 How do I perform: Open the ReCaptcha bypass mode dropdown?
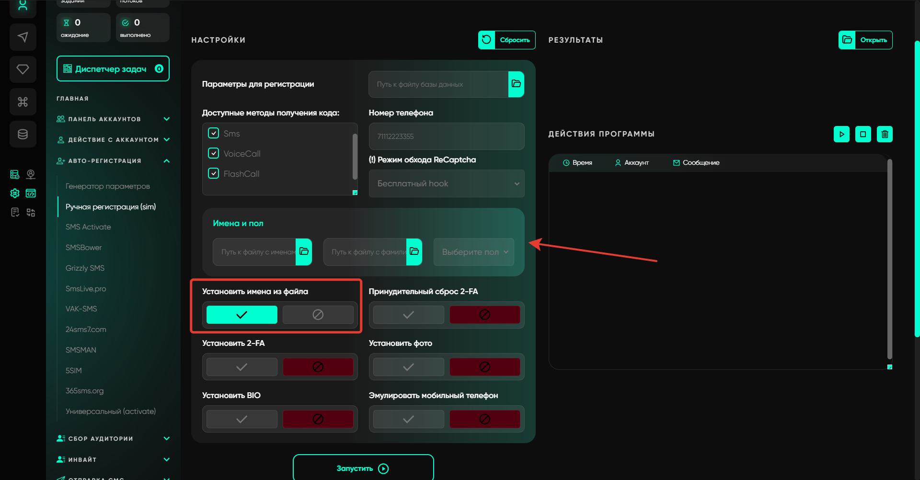point(447,183)
